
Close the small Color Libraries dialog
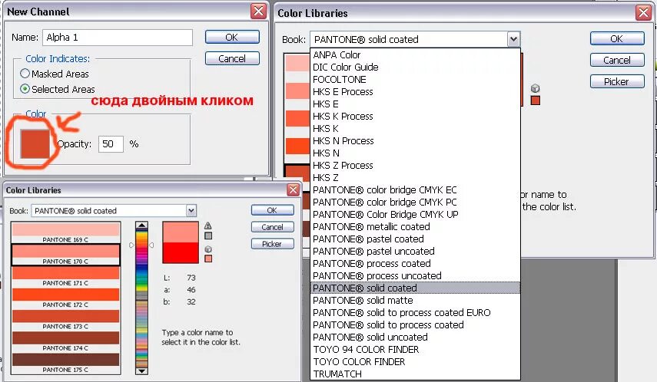pos(293,190)
